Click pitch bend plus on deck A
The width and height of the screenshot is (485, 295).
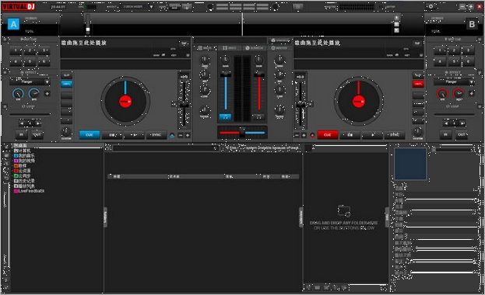188,135
